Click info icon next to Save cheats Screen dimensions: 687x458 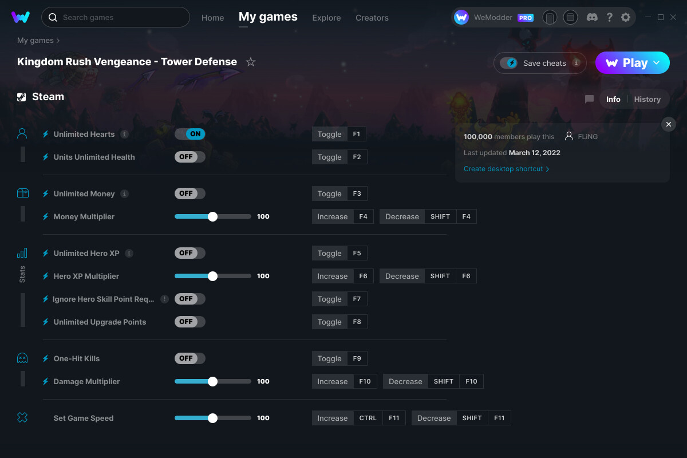pyautogui.click(x=576, y=63)
